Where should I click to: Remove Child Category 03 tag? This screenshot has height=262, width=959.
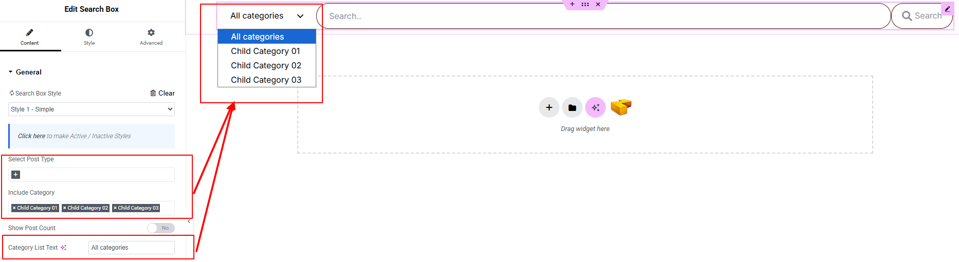[115, 208]
